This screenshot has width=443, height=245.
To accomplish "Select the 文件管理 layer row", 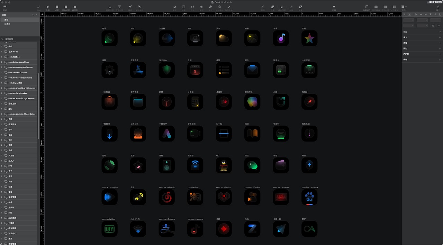I will [19, 197].
